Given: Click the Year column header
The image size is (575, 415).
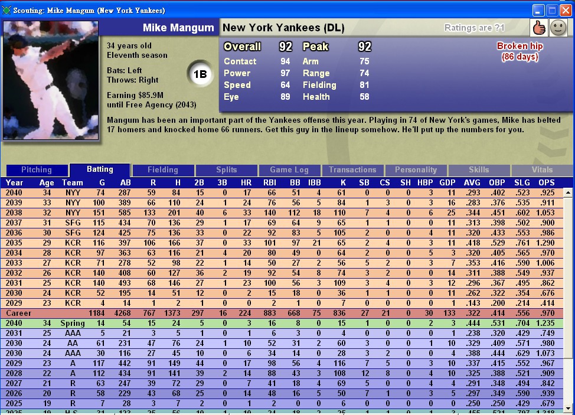Looking at the screenshot, I should [x=14, y=182].
